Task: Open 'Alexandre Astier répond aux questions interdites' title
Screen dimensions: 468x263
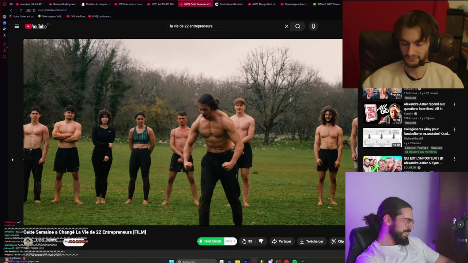Action: click(424, 106)
